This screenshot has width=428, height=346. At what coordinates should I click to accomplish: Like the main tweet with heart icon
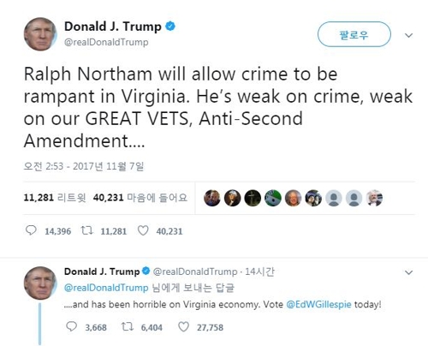click(x=143, y=230)
